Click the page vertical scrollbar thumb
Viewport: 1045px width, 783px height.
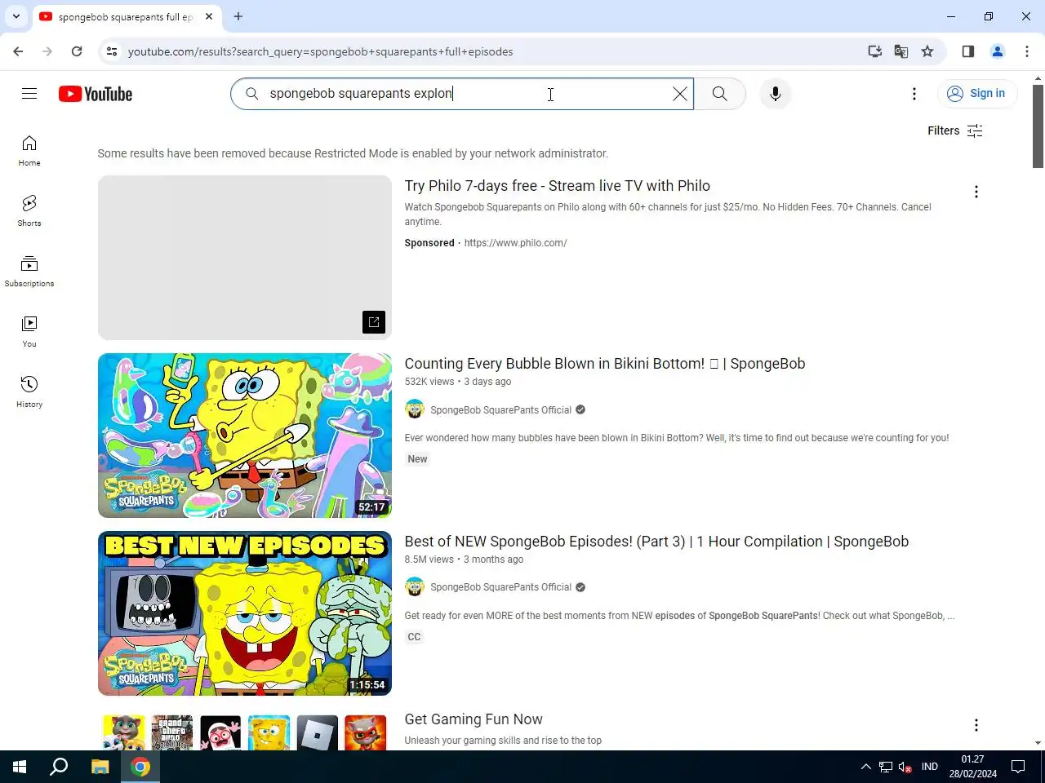[x=1038, y=126]
